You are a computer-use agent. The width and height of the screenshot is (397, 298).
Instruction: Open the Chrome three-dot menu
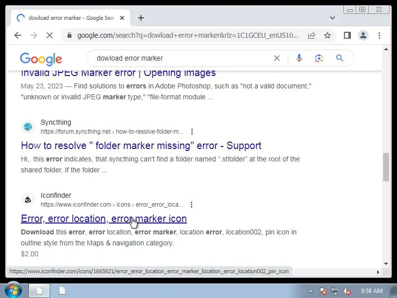379,35
